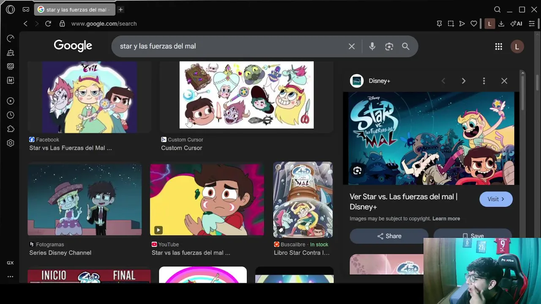Click the Share button
The image size is (541, 304).
pyautogui.click(x=389, y=236)
